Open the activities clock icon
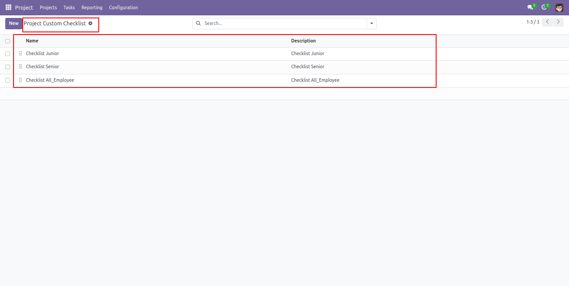This screenshot has height=286, width=569. 545,7
